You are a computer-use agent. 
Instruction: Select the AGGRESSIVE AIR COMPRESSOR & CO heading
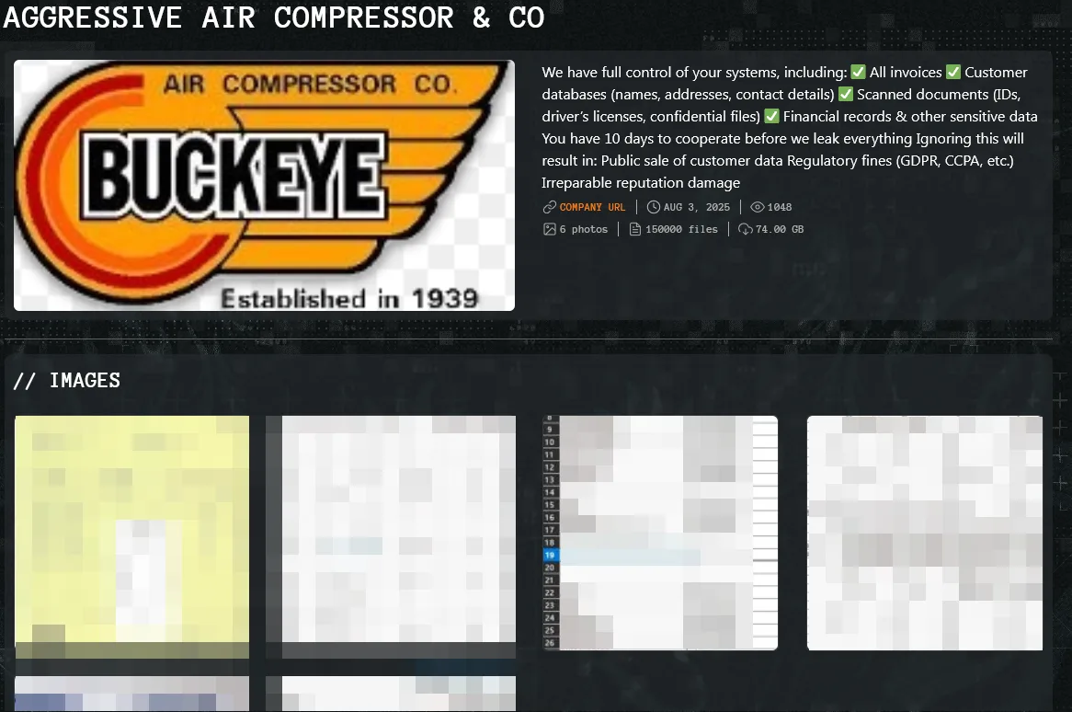tap(273, 17)
